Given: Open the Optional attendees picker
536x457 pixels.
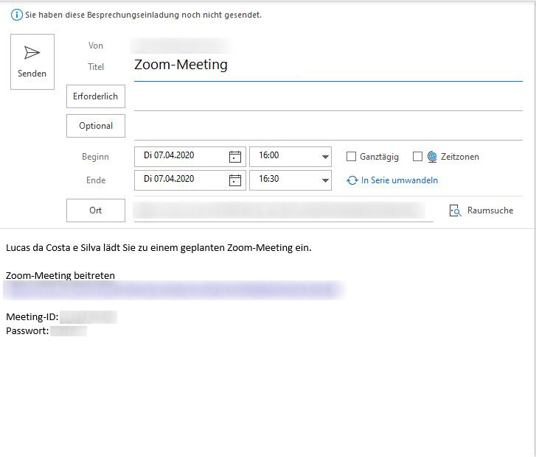Looking at the screenshot, I should point(96,126).
